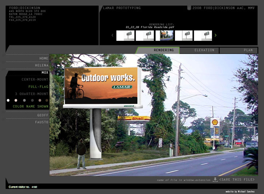The image size is (264, 194).
Task: Open the fourth rendering thumbnail
Action: pos(184,36)
